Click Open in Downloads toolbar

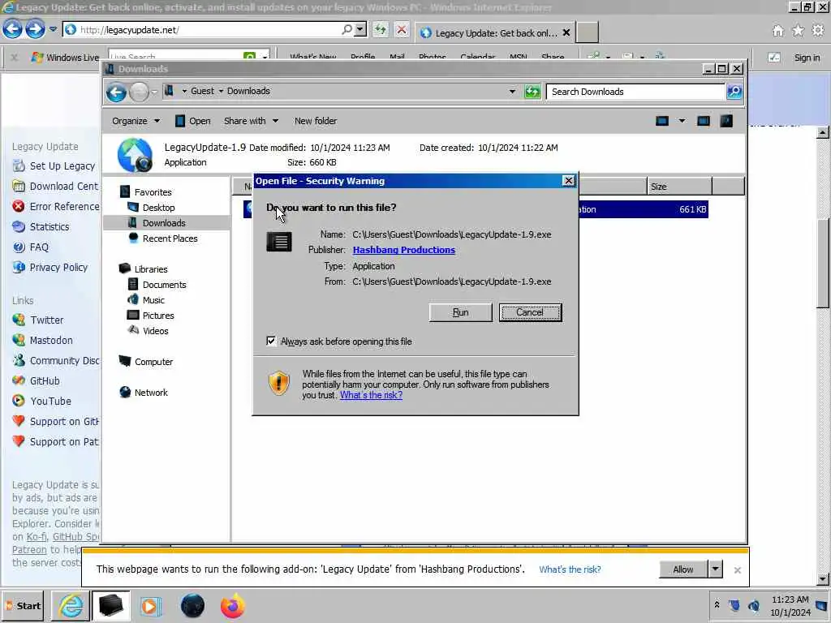193,122
